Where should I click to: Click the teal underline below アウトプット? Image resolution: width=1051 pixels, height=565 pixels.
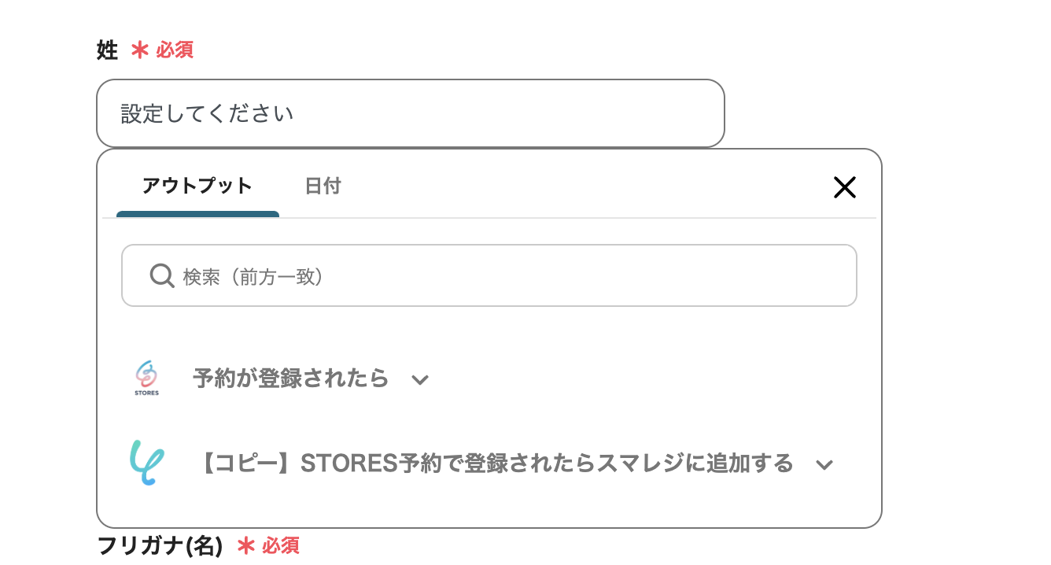click(197, 214)
